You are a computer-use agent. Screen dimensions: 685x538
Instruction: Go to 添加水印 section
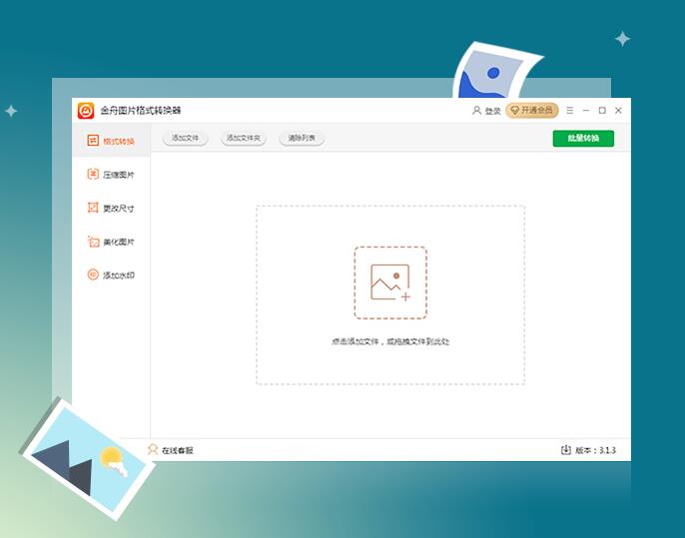point(111,274)
